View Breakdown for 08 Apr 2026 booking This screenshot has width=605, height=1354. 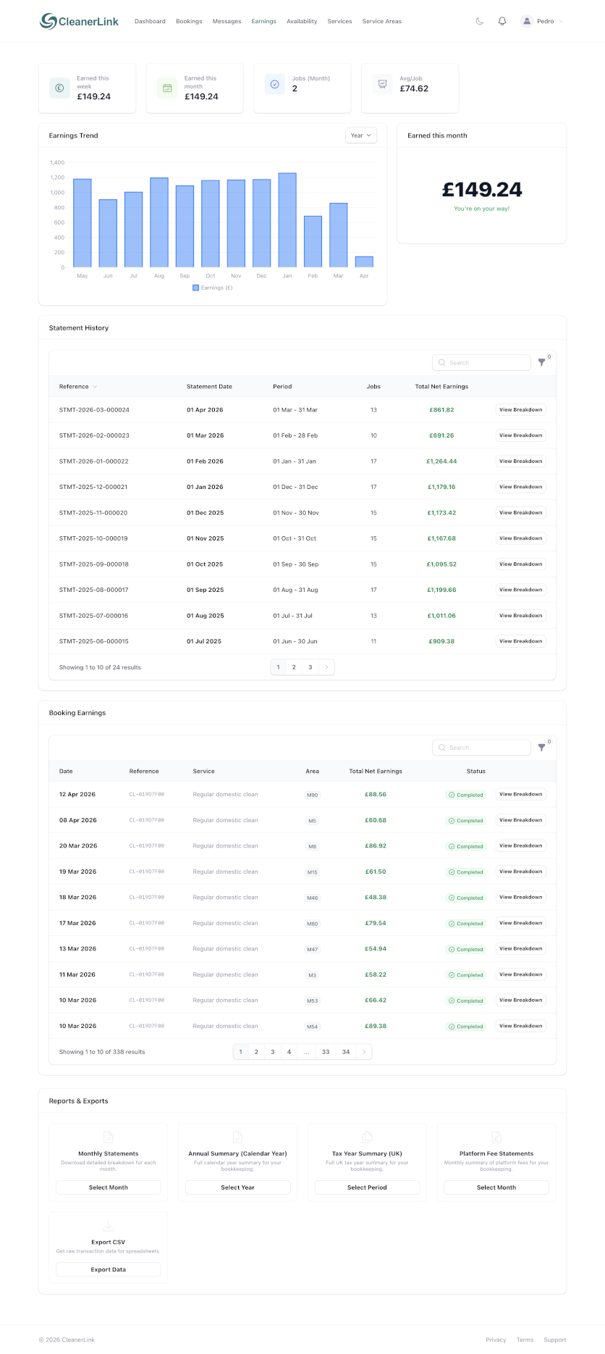pyautogui.click(x=520, y=820)
